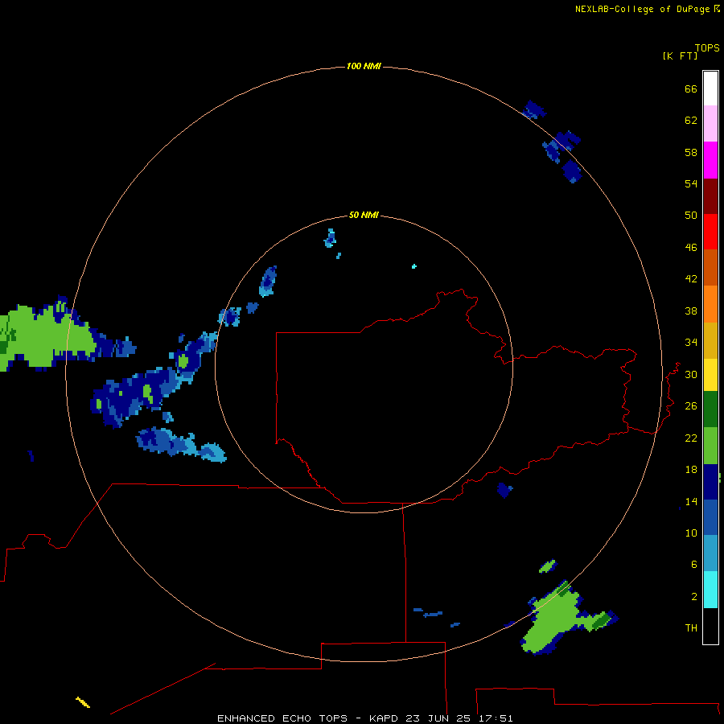Viewport: 724px width, 724px height.
Task: Click the "50 NMI" range ring label
Action: click(x=364, y=215)
